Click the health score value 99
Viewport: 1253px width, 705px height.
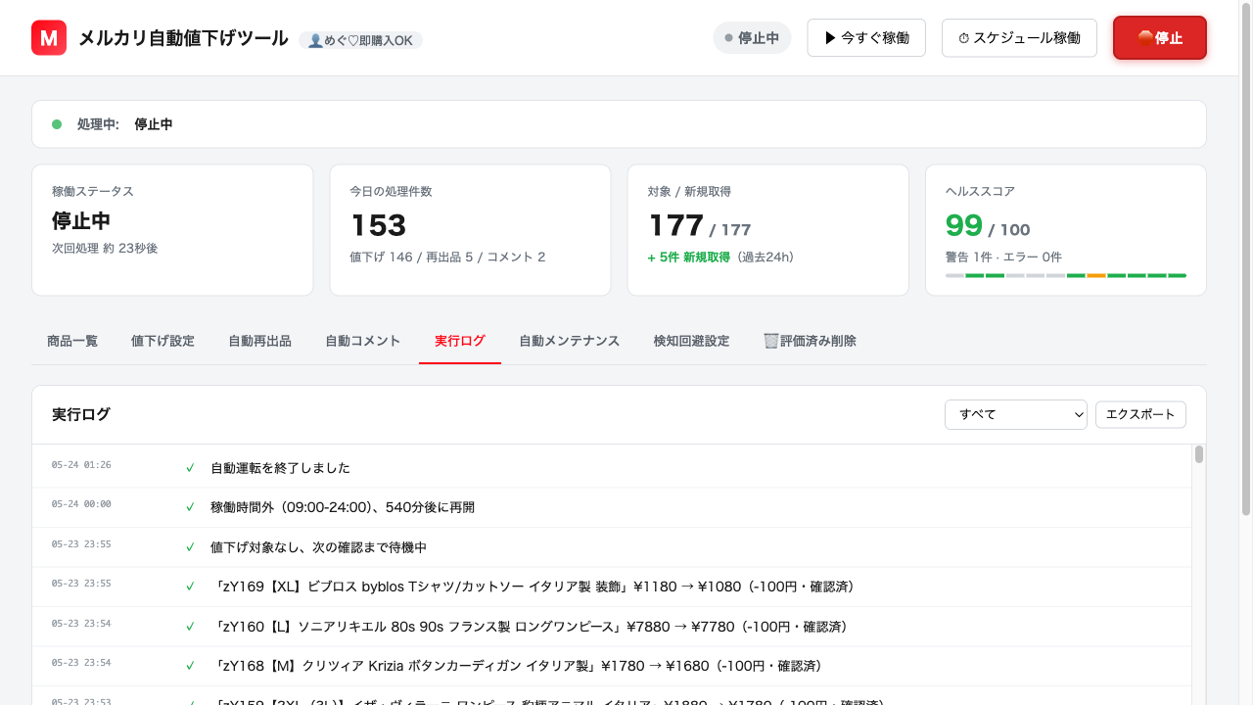[x=964, y=225]
